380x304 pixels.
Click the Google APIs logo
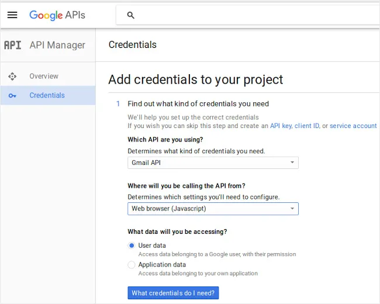tap(57, 15)
